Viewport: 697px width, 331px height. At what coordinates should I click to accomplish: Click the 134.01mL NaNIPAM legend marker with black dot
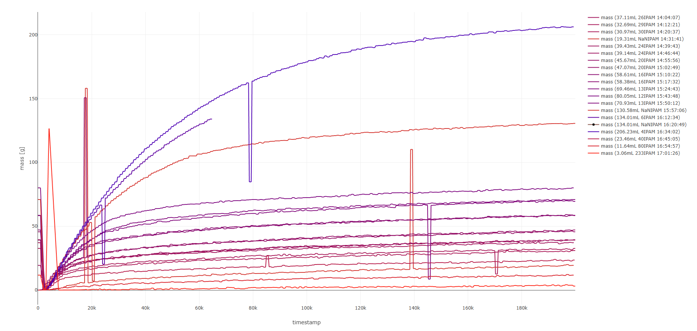[x=593, y=125]
